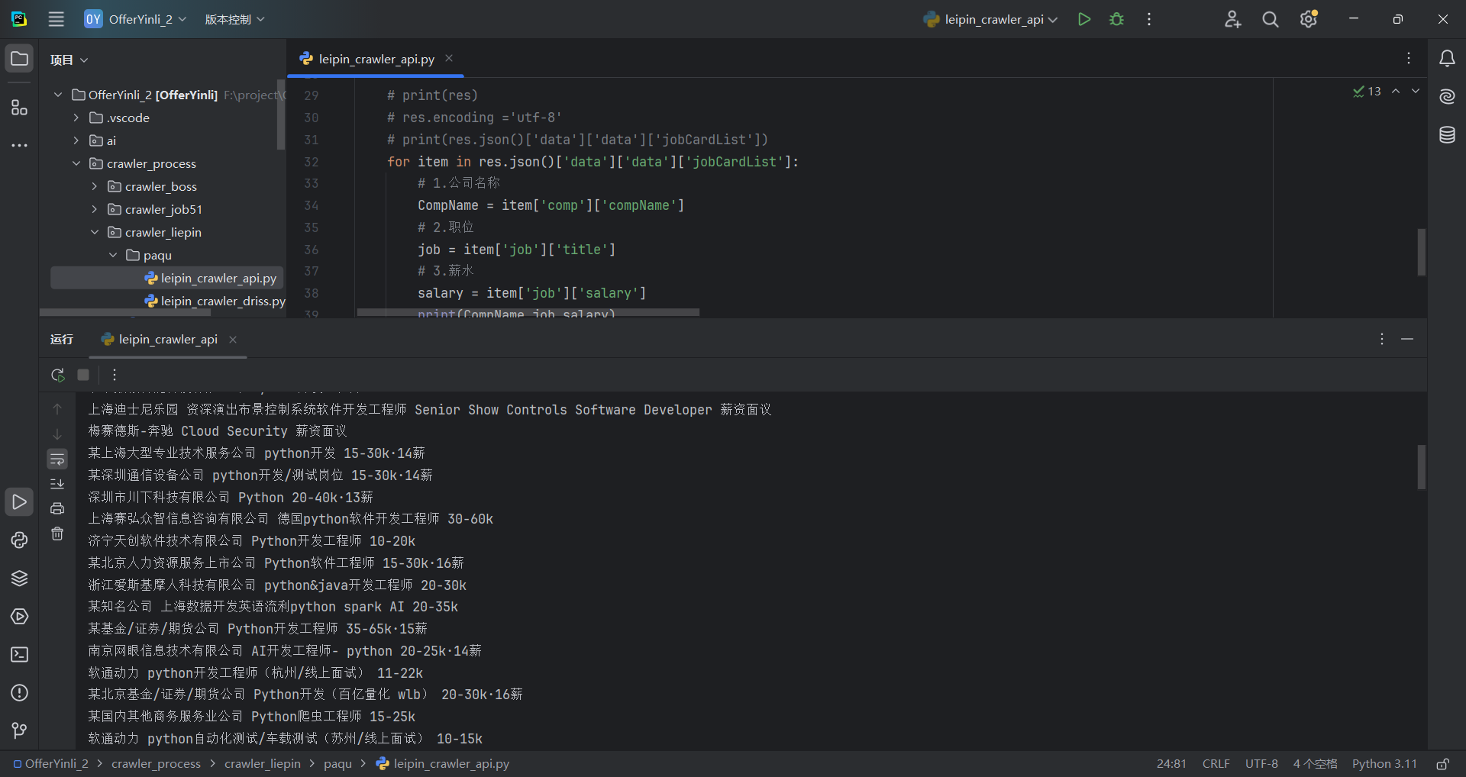
Task: Toggle file read-only lock in status bar
Action: point(1442,764)
